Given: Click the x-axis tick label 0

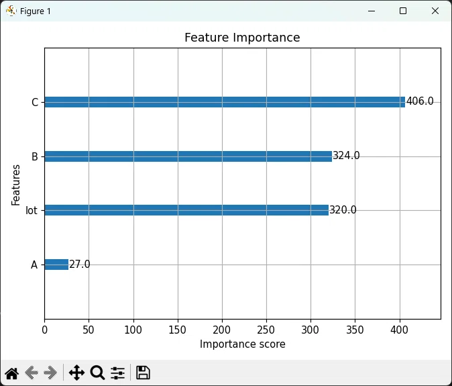Looking at the screenshot, I should tap(45, 330).
